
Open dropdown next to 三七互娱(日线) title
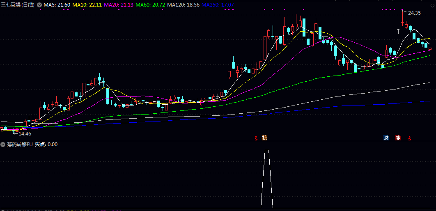[39, 5]
